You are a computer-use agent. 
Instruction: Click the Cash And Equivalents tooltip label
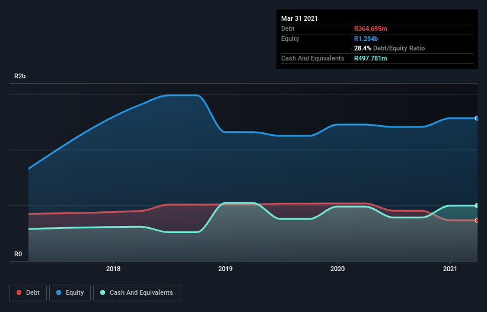[x=313, y=58]
